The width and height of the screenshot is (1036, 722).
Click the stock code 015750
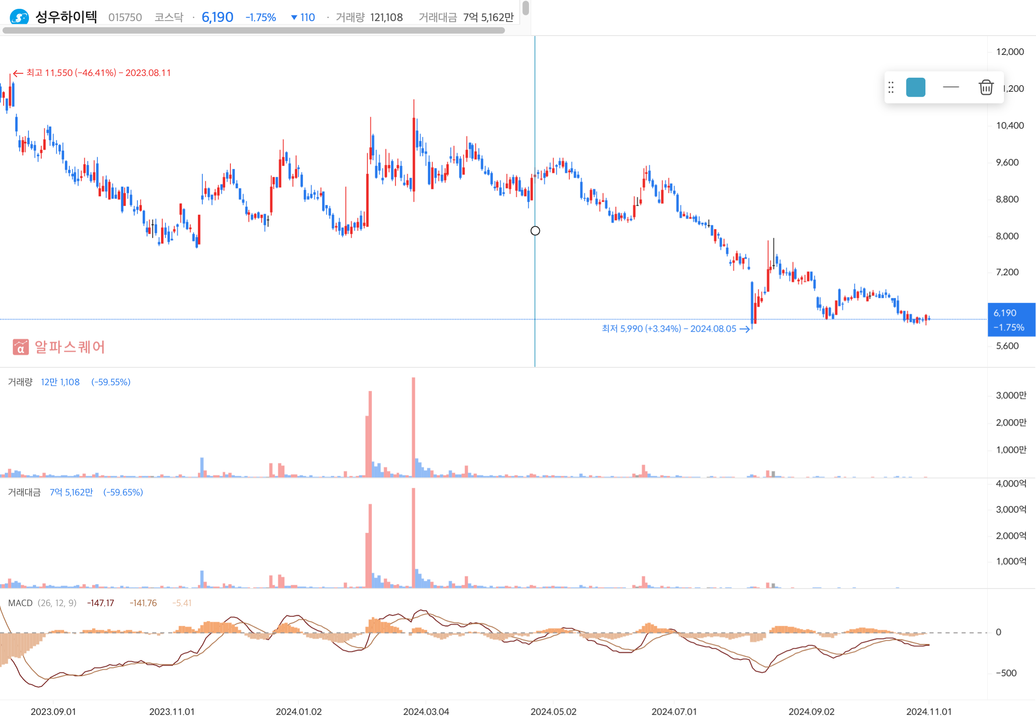click(x=125, y=17)
